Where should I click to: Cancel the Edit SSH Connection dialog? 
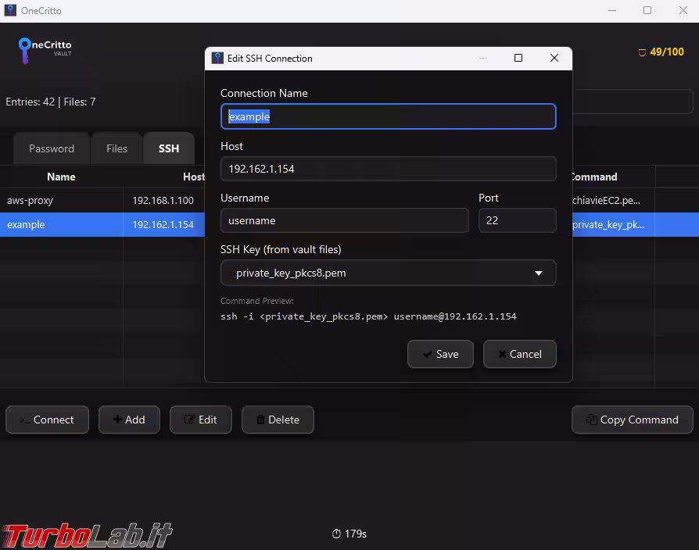point(520,354)
